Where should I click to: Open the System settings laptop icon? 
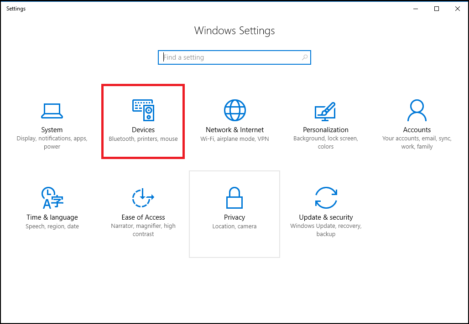(52, 111)
